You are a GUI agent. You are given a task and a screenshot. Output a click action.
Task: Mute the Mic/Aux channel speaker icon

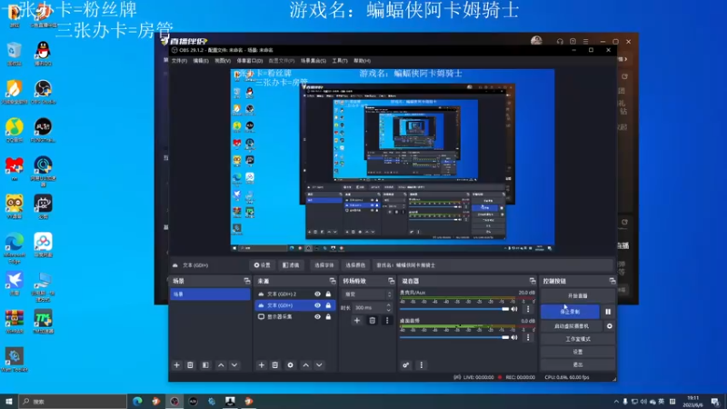(514, 309)
